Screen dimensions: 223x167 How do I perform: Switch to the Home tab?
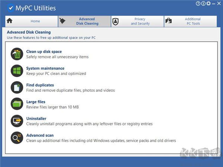point(32,21)
